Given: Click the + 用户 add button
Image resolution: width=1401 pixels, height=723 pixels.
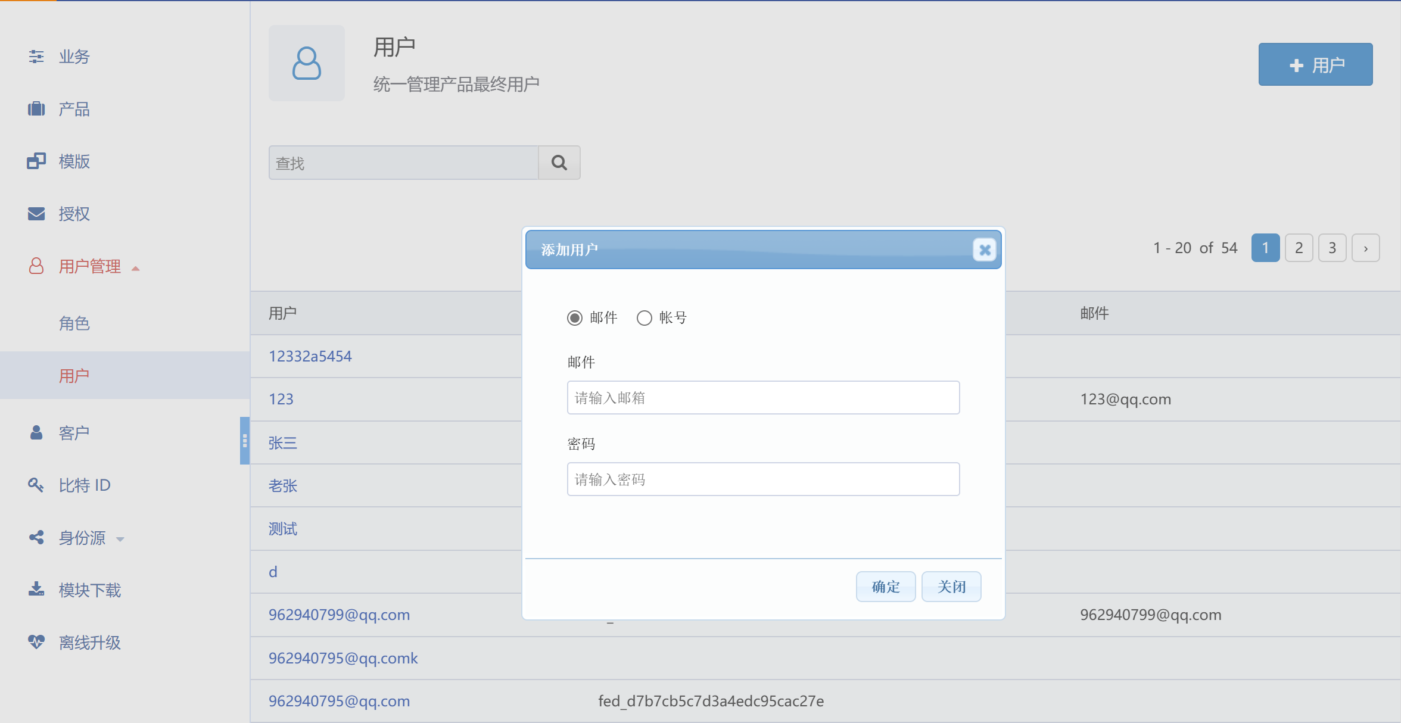Looking at the screenshot, I should point(1315,64).
